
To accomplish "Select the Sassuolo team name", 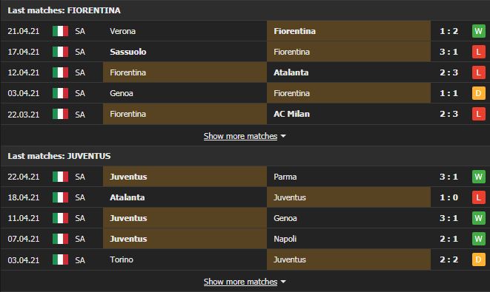I will (128, 52).
